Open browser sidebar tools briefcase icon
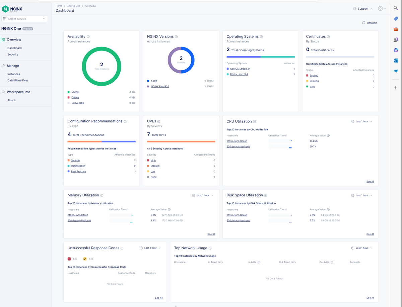 pyautogui.click(x=396, y=29)
